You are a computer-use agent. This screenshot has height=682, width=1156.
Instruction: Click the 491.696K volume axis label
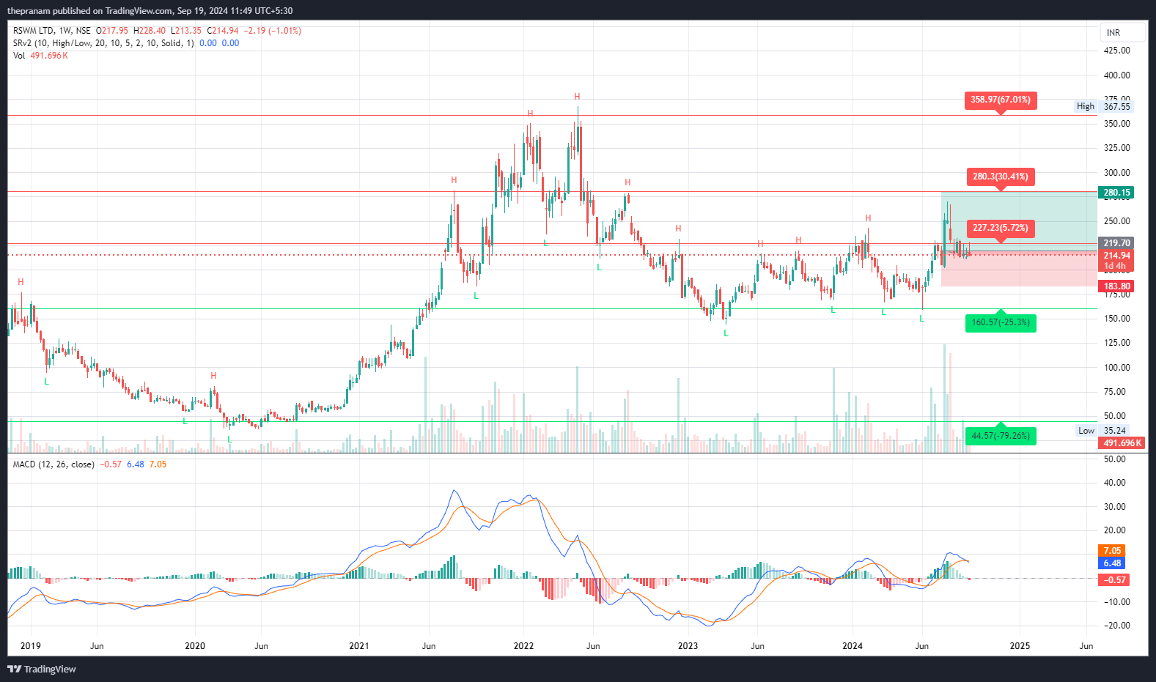click(x=1122, y=443)
